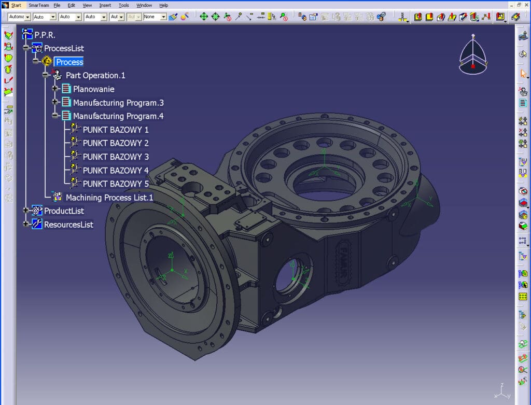The width and height of the screenshot is (531, 405).
Task: Click the Manufacturing Program icon in right toolbar
Action: (523, 103)
